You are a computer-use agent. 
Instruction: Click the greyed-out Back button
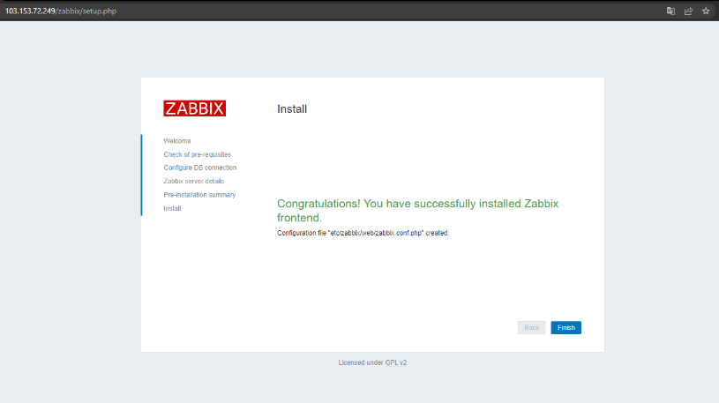(x=531, y=327)
